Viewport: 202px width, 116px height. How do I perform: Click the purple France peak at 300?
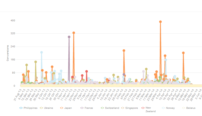click(x=69, y=37)
